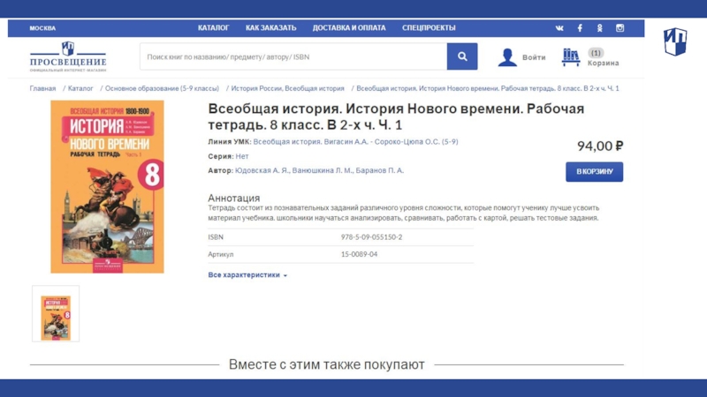Viewport: 707px width, 397px height.
Task: Open the Odnoklassniki social icon
Action: [600, 28]
